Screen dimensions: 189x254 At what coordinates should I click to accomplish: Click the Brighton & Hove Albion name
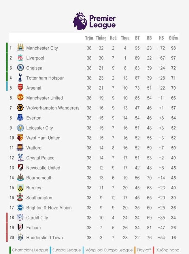click(x=49, y=208)
